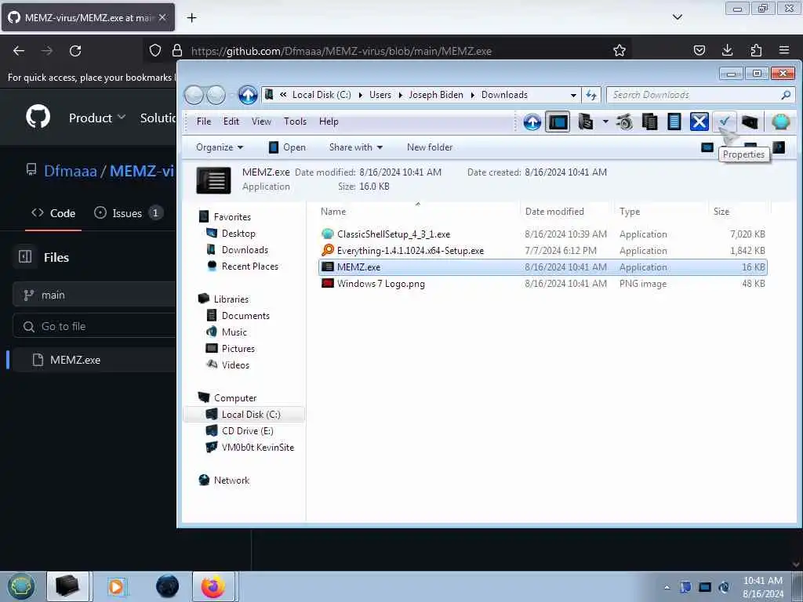The image size is (803, 602).
Task: Click the Firefox taskbar icon
Action: tap(213, 586)
